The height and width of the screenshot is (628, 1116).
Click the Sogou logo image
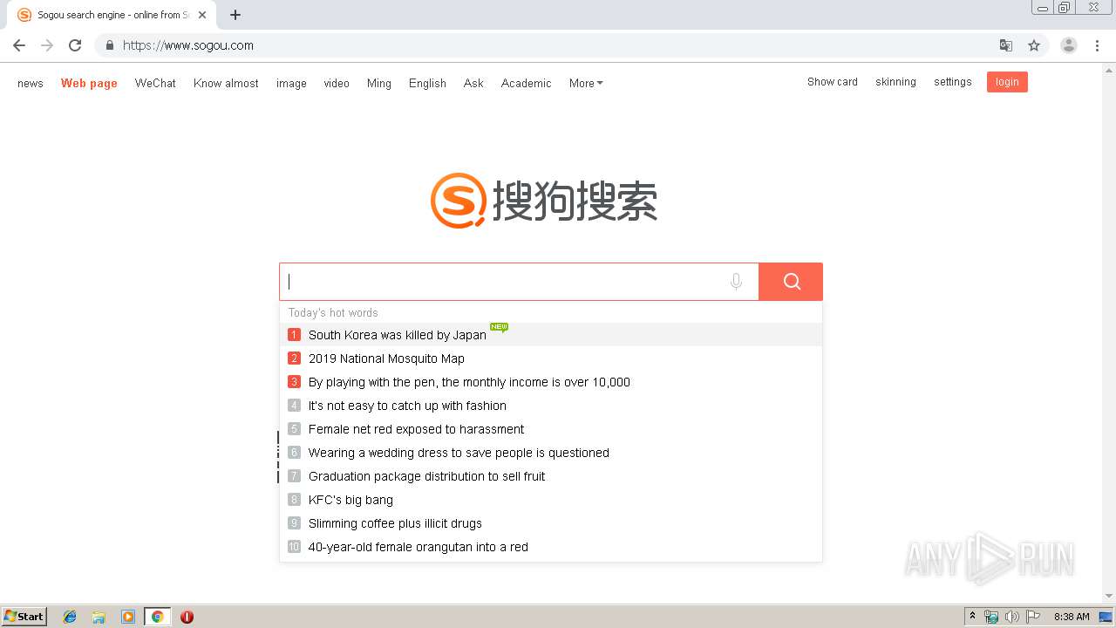[544, 201]
